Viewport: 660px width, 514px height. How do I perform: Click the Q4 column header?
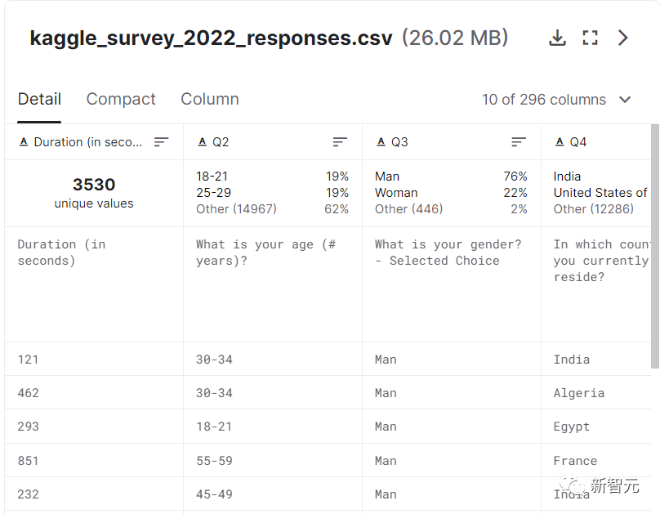coord(578,142)
